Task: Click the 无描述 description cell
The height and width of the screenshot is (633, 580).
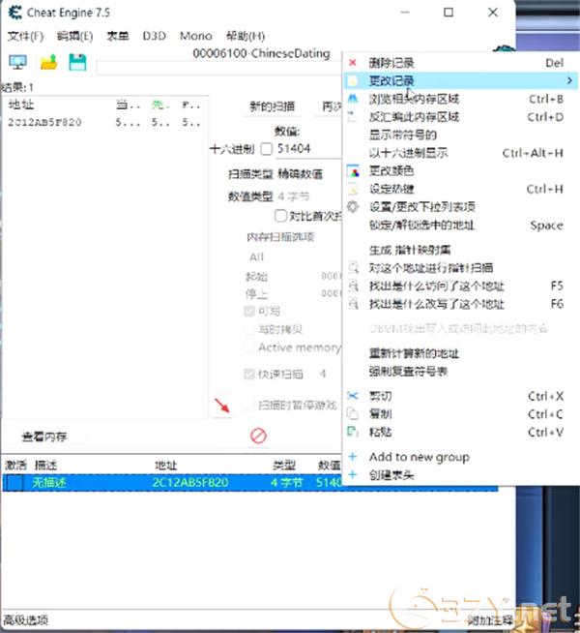Action: point(48,483)
